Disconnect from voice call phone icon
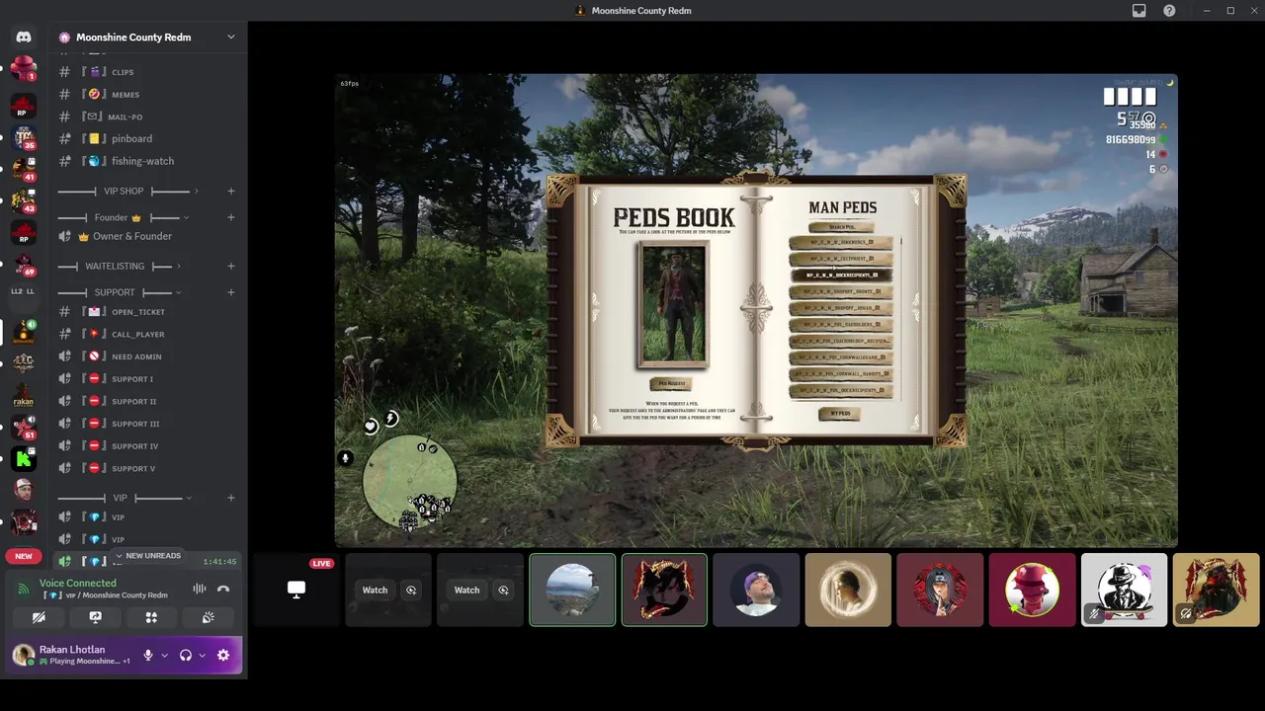Image resolution: width=1265 pixels, height=711 pixels. 223,589
